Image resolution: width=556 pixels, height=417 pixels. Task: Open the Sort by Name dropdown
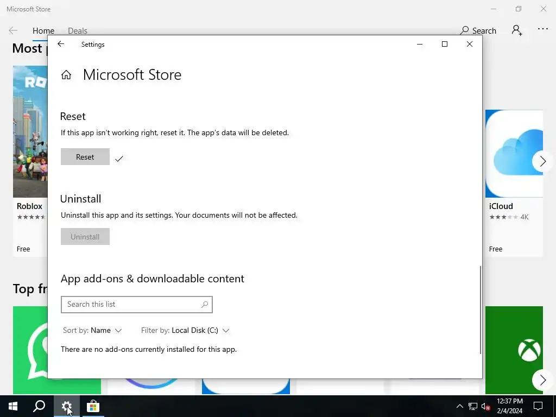point(92,331)
